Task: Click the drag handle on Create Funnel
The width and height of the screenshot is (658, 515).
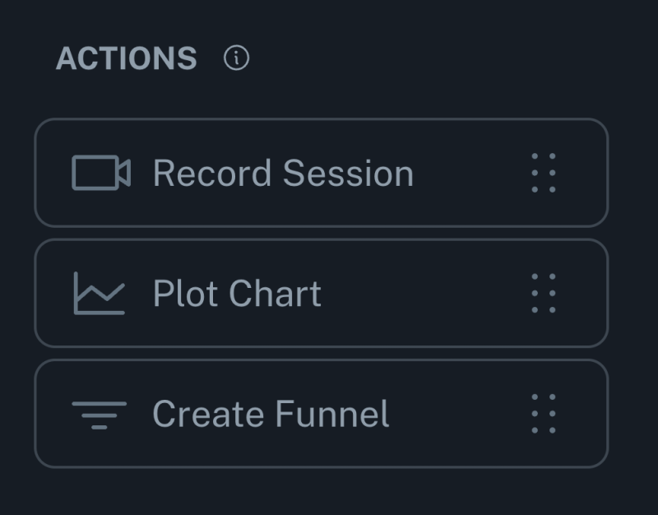Action: 543,413
